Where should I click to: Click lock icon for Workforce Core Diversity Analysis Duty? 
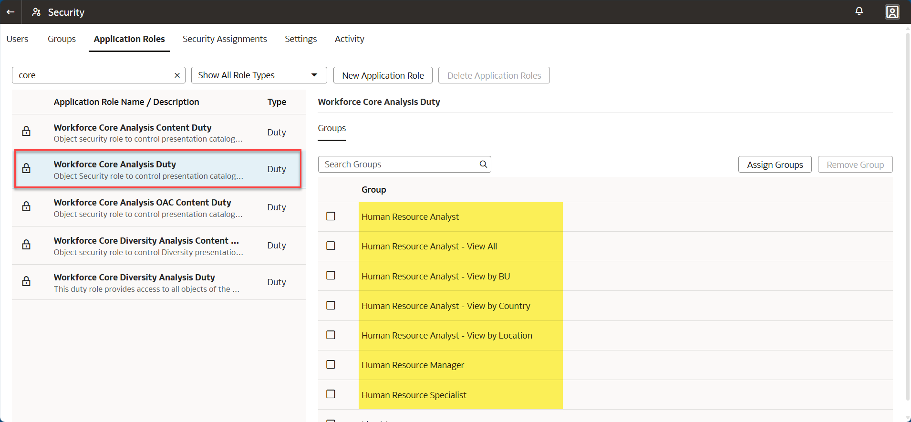[27, 281]
